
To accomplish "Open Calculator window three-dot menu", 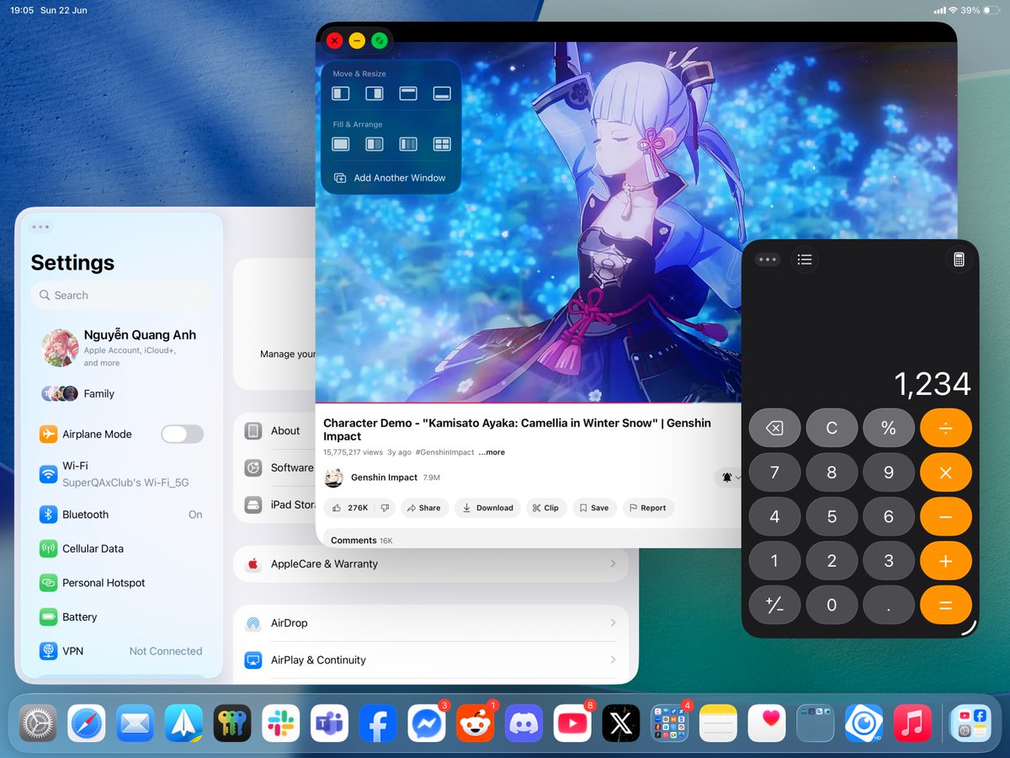I will [768, 259].
